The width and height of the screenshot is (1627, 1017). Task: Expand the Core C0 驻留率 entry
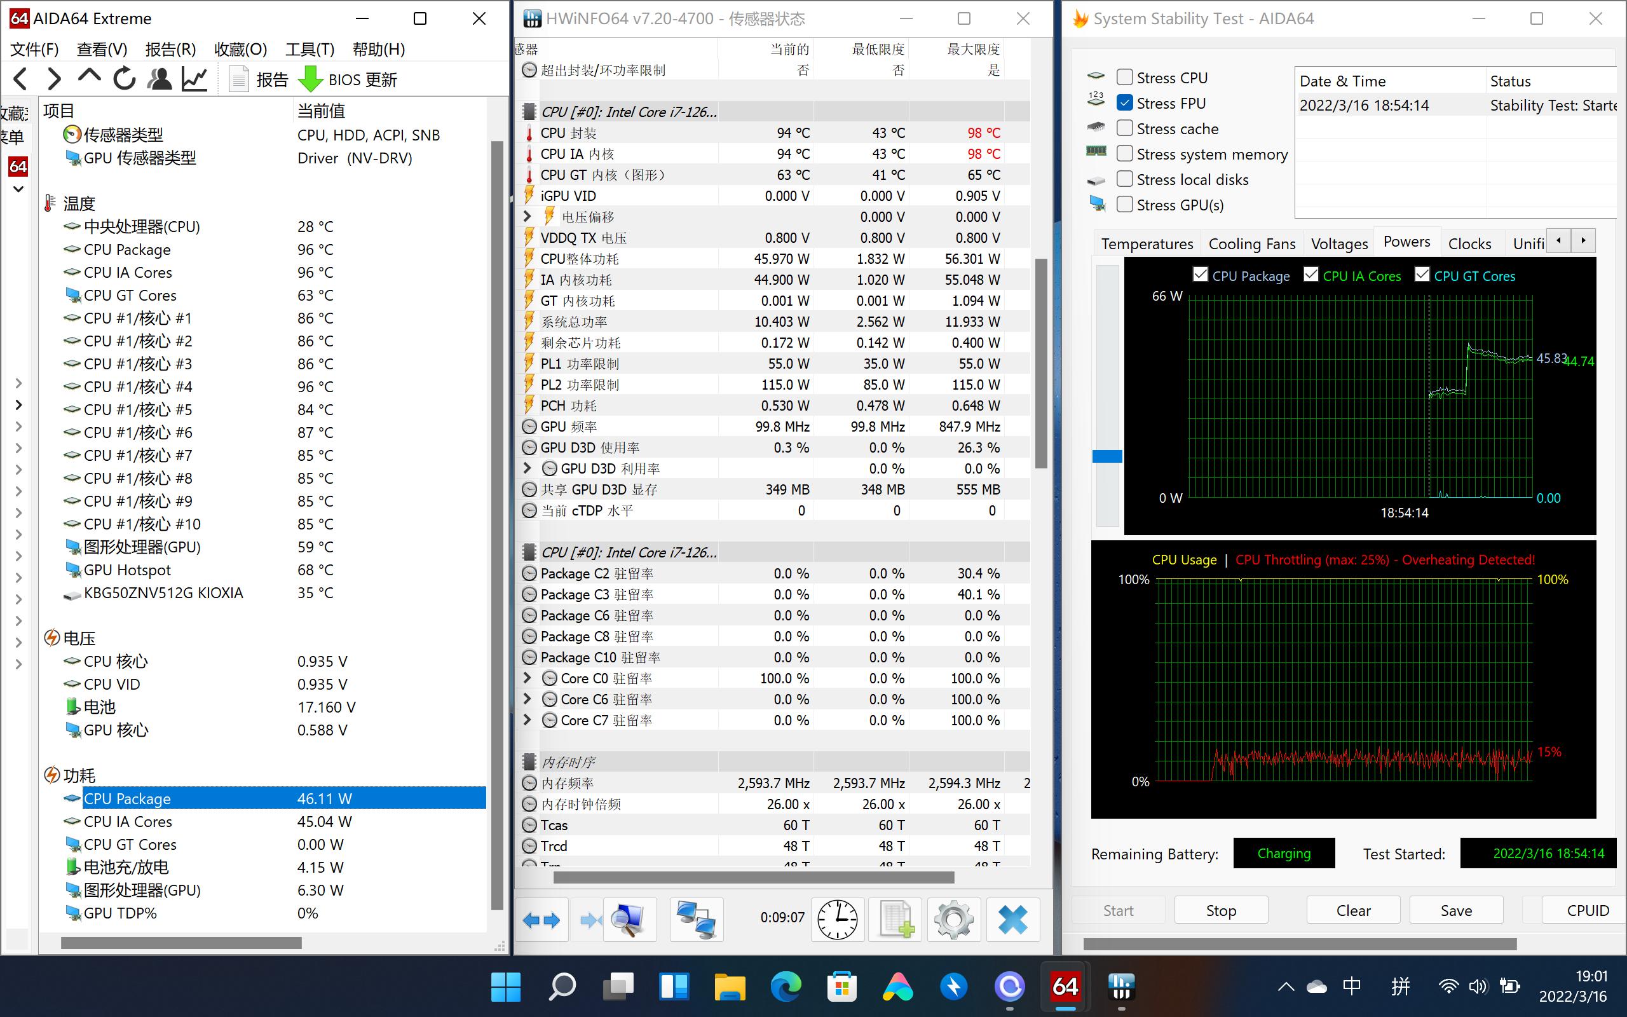(527, 678)
